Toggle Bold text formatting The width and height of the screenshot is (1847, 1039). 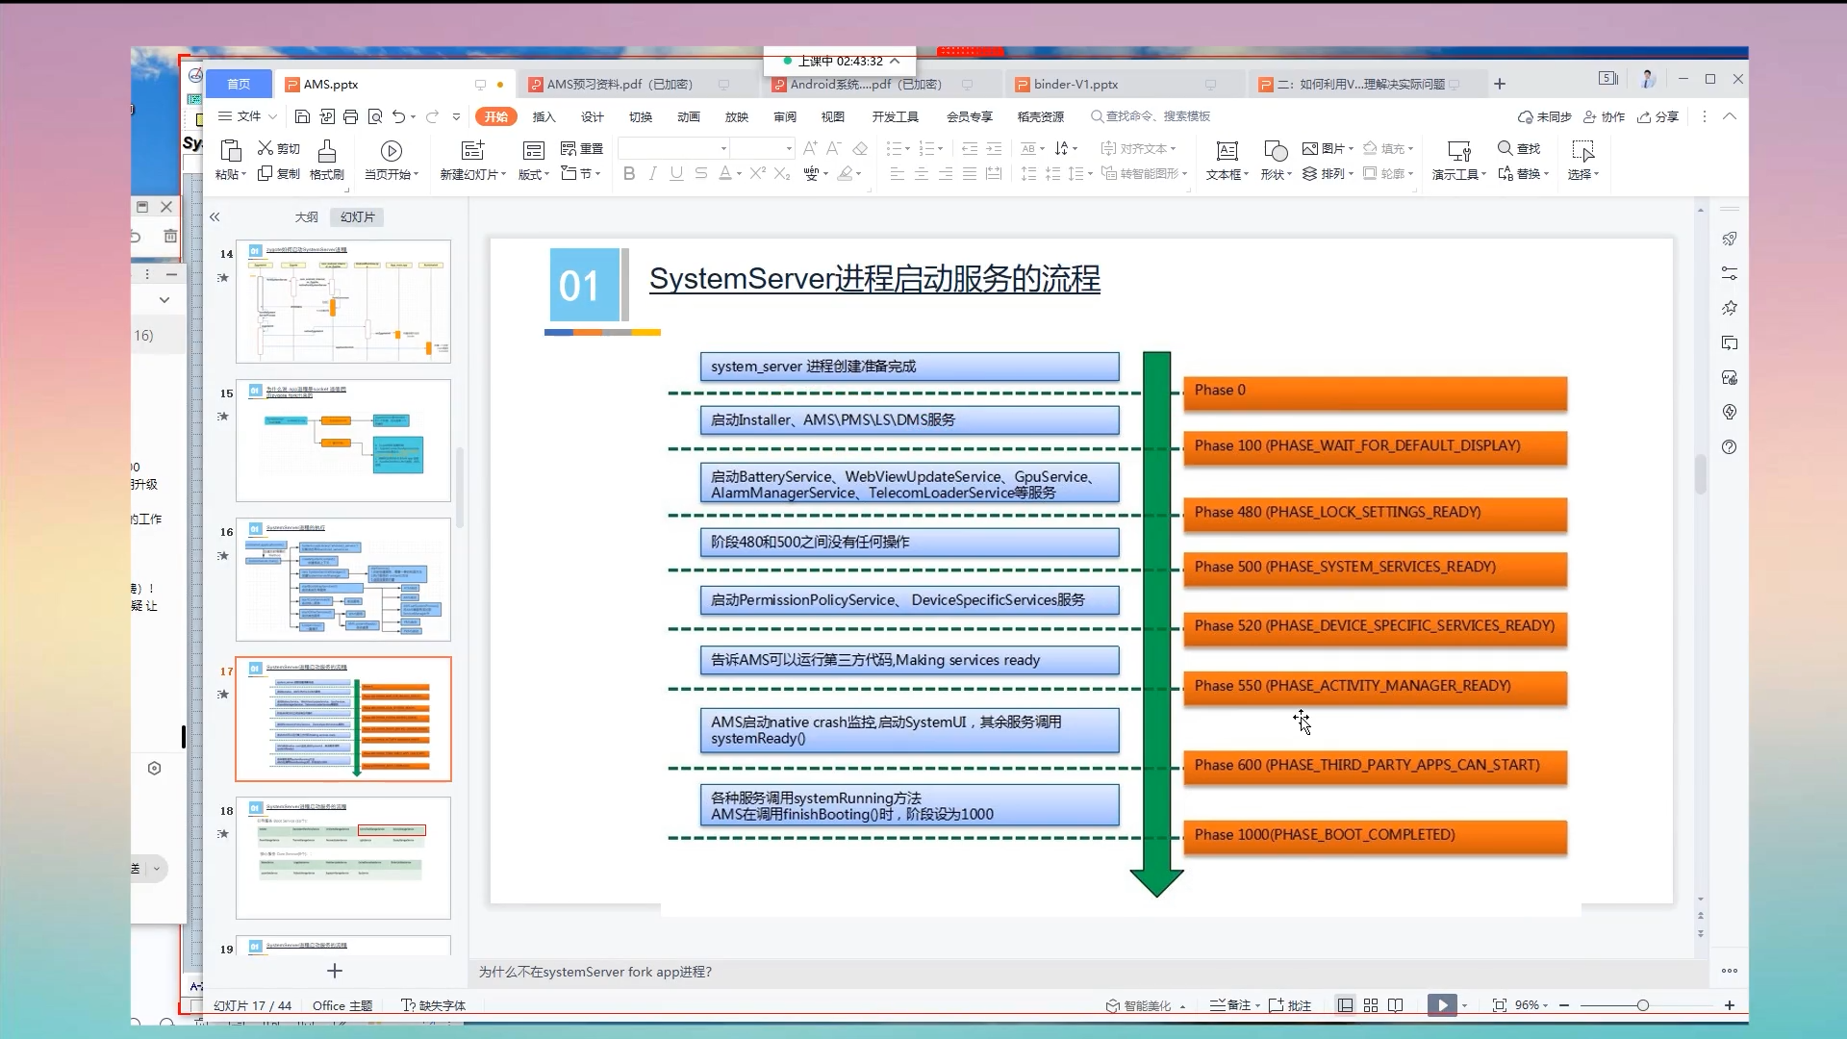[x=629, y=173]
